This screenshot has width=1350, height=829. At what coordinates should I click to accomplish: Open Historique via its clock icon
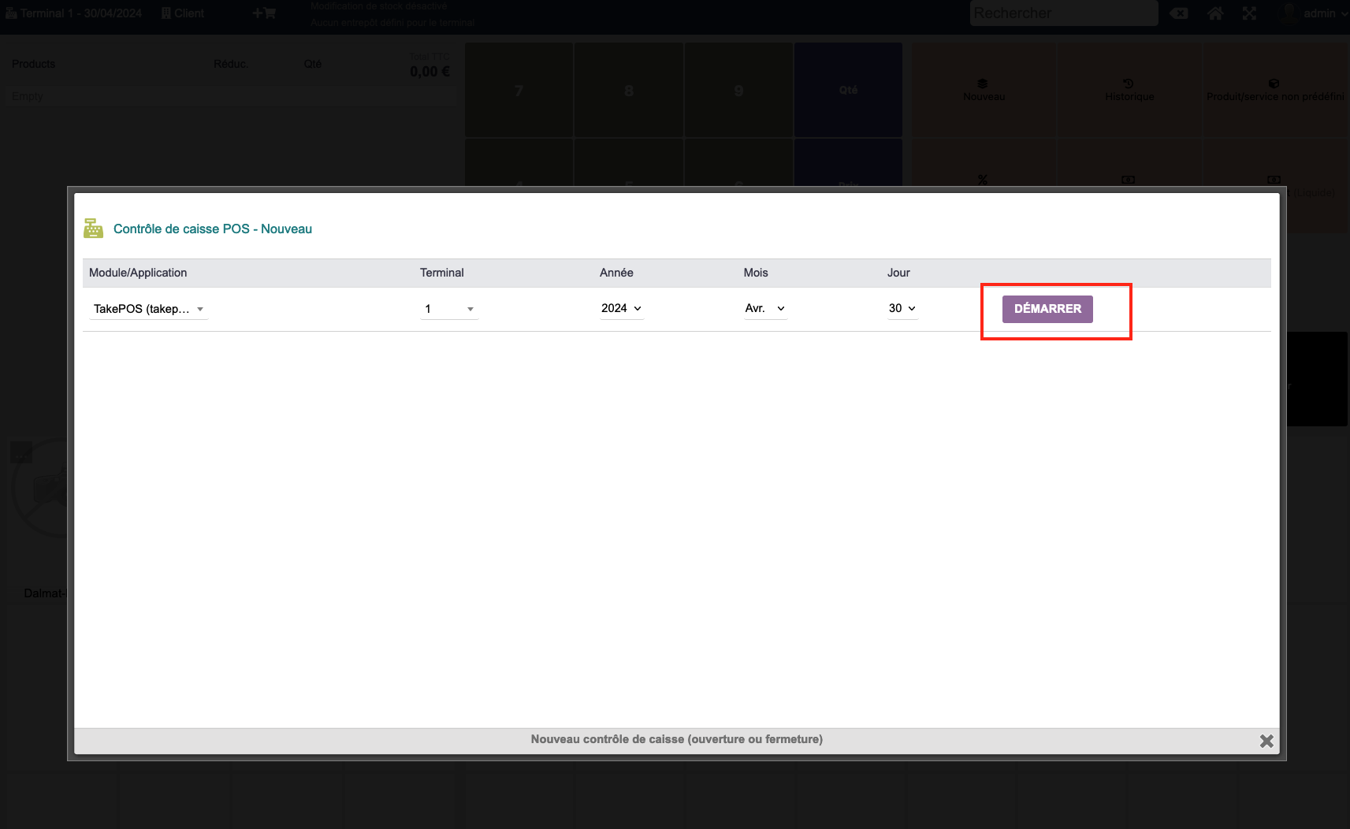(x=1128, y=84)
